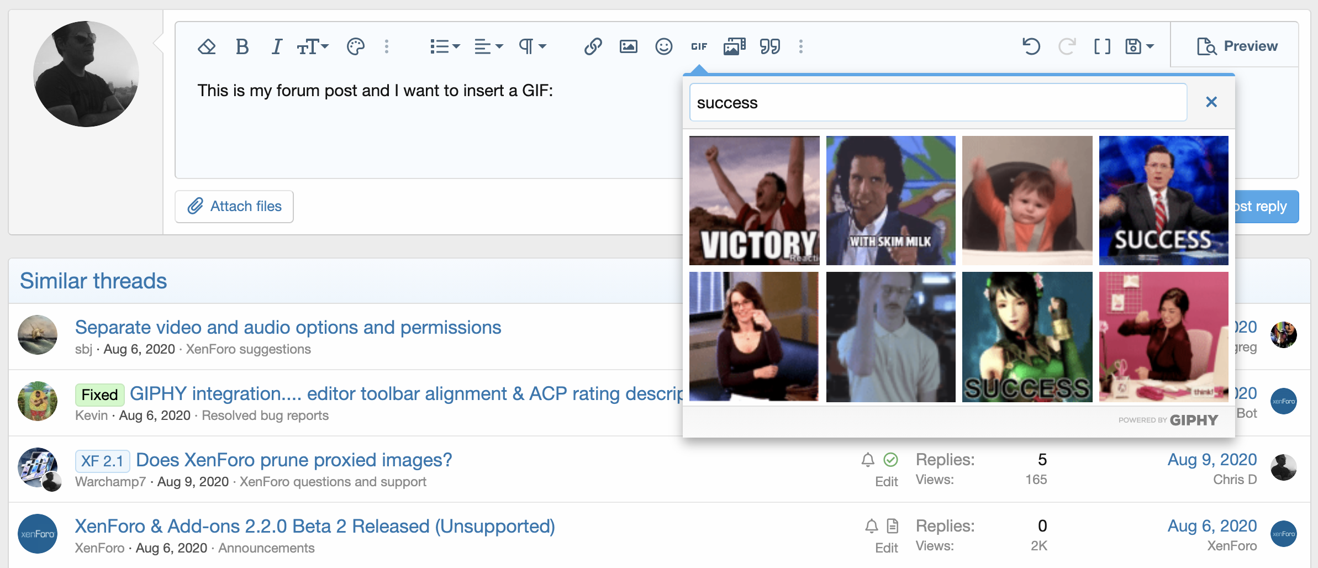Click the Undo icon
1318x568 pixels.
point(1031,46)
